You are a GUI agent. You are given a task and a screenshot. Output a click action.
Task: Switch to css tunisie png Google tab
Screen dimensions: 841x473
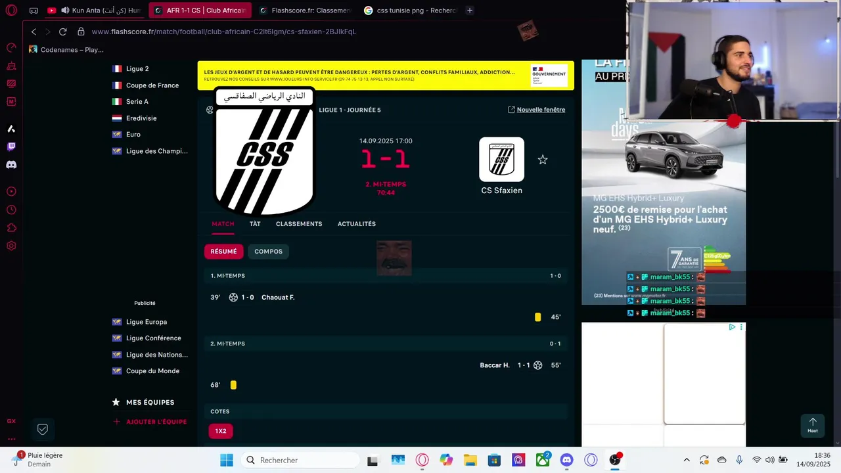click(411, 11)
